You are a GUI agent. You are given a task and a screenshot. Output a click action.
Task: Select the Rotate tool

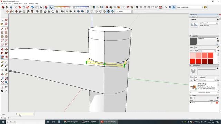2,53
